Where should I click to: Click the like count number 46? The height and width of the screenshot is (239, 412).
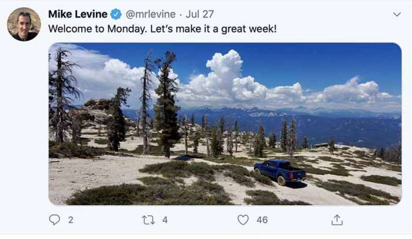click(x=262, y=220)
